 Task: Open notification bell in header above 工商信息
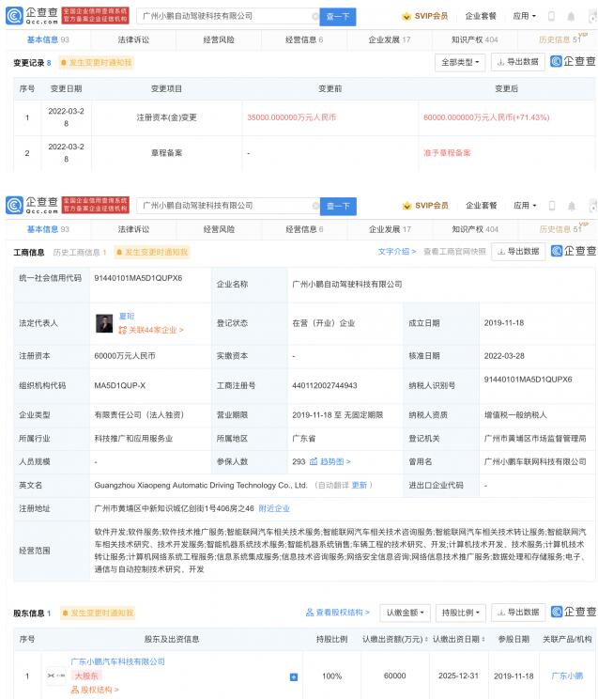572,206
